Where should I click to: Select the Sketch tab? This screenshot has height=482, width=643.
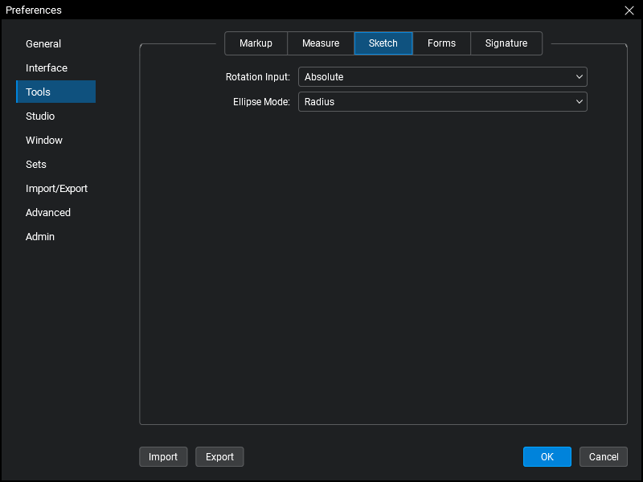pyautogui.click(x=383, y=43)
